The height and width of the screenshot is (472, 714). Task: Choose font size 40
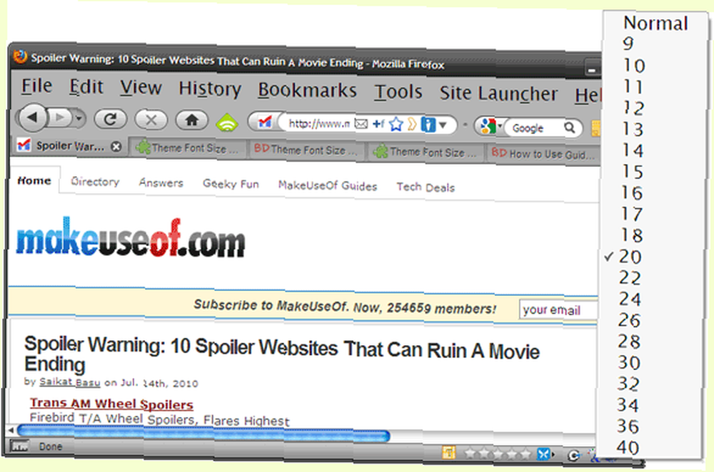coord(628,448)
